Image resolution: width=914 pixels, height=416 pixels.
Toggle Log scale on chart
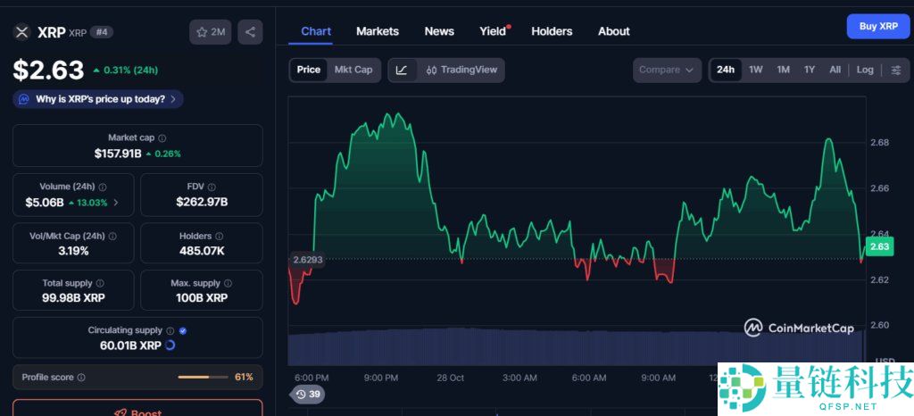pyautogui.click(x=865, y=70)
